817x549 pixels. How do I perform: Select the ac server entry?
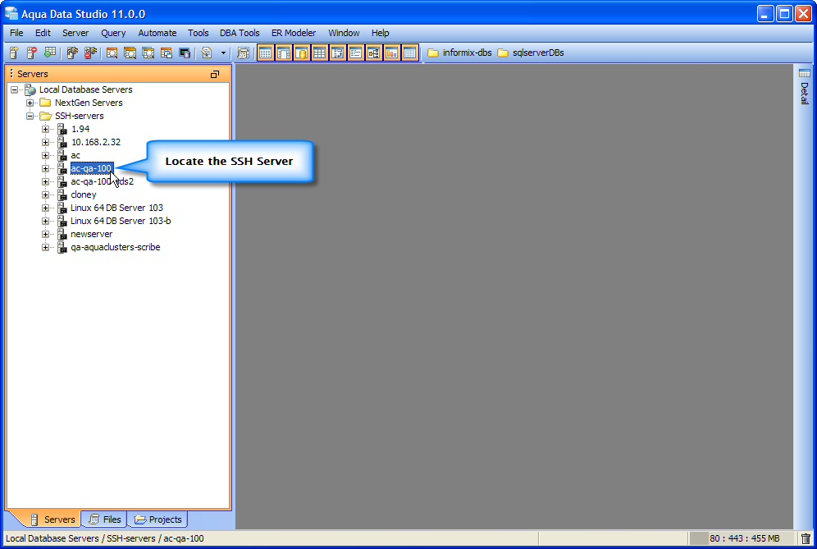[75, 155]
